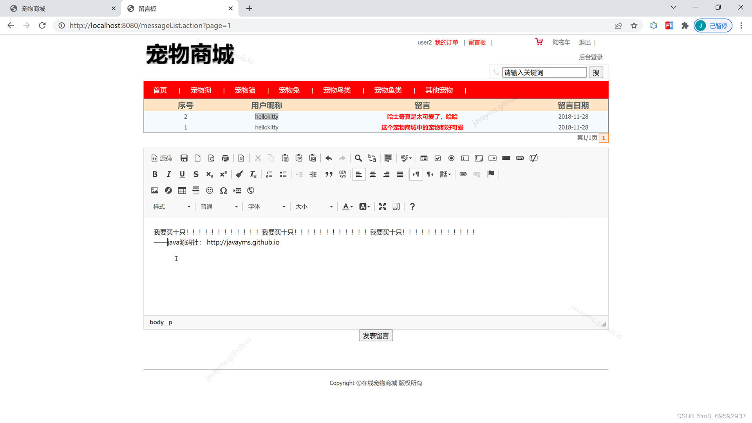Insert a special character omega
The height and width of the screenshot is (423, 752).
point(223,190)
